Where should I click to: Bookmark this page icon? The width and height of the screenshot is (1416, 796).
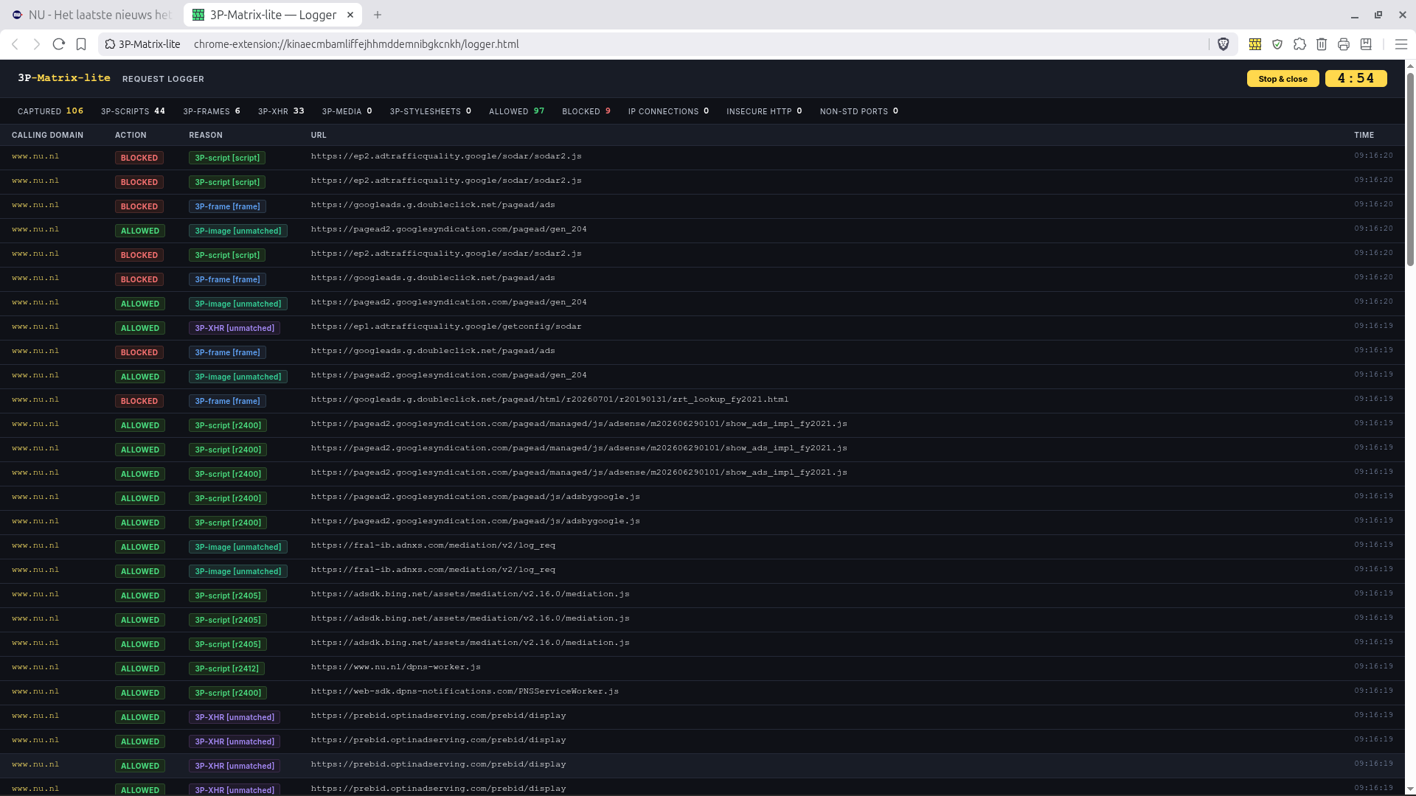(x=81, y=44)
